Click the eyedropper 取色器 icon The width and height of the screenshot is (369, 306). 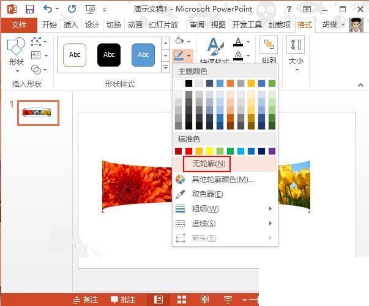181,194
